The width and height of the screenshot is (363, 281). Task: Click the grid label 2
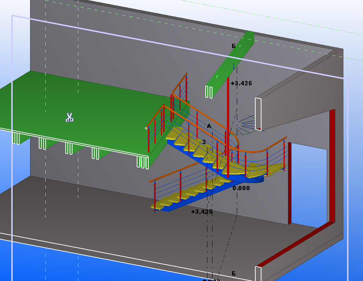point(204,142)
